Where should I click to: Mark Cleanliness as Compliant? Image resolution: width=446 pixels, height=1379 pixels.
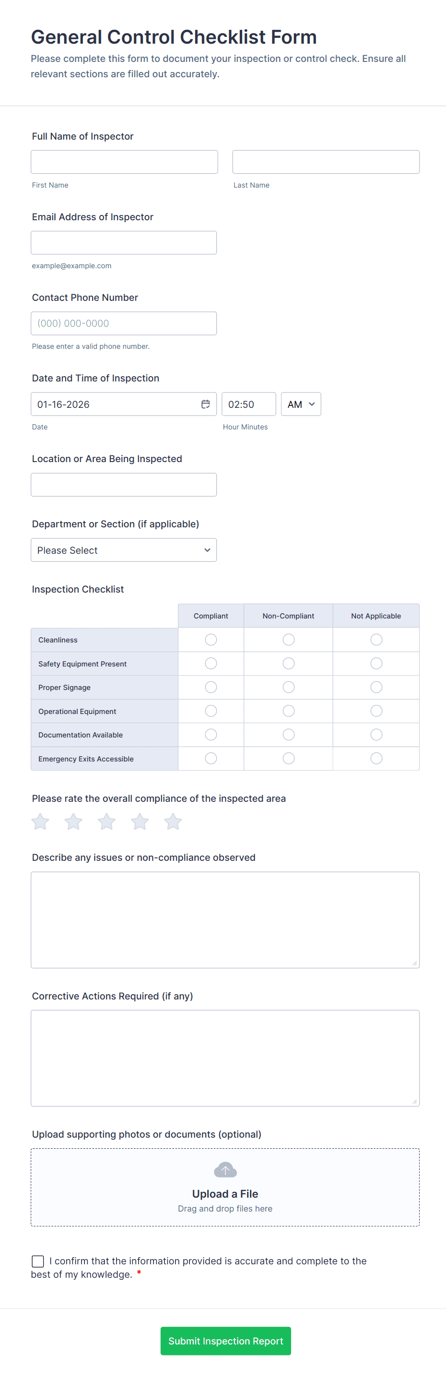(x=211, y=640)
